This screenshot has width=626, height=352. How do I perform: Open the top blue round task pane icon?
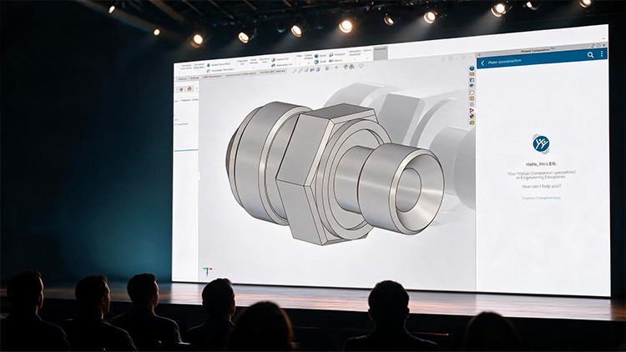pyautogui.click(x=472, y=68)
